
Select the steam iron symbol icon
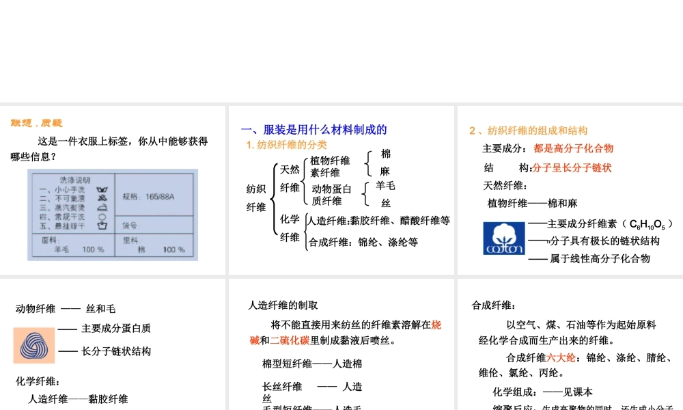tap(102, 207)
